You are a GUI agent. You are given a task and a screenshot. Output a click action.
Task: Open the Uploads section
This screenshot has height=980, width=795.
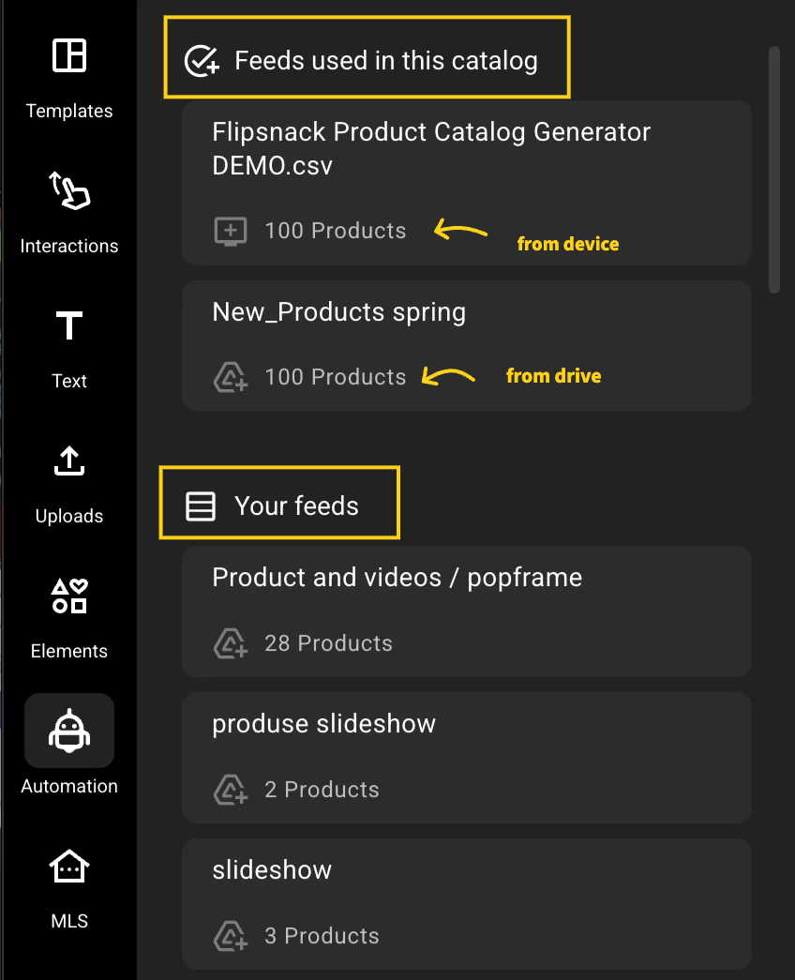[68, 481]
